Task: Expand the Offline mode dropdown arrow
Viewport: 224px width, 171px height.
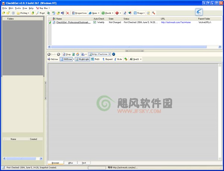Action: click(x=74, y=59)
